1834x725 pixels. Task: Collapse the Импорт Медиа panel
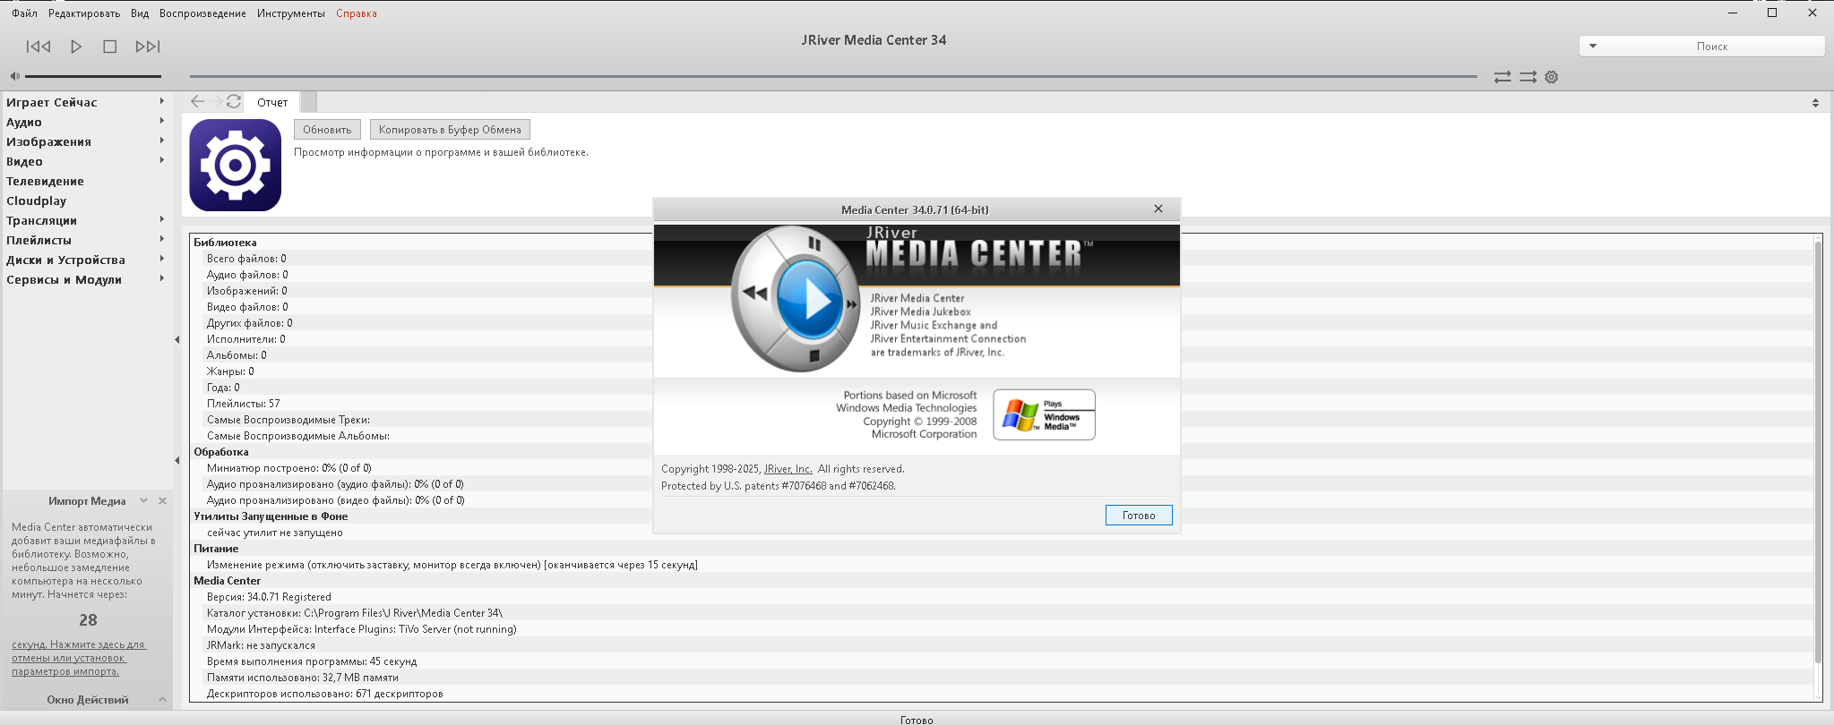[x=143, y=501]
